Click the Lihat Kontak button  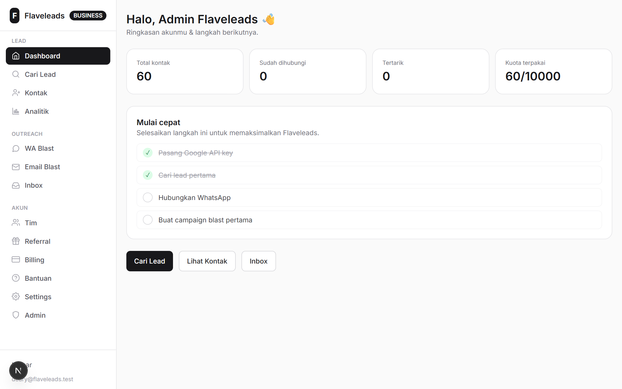207,261
